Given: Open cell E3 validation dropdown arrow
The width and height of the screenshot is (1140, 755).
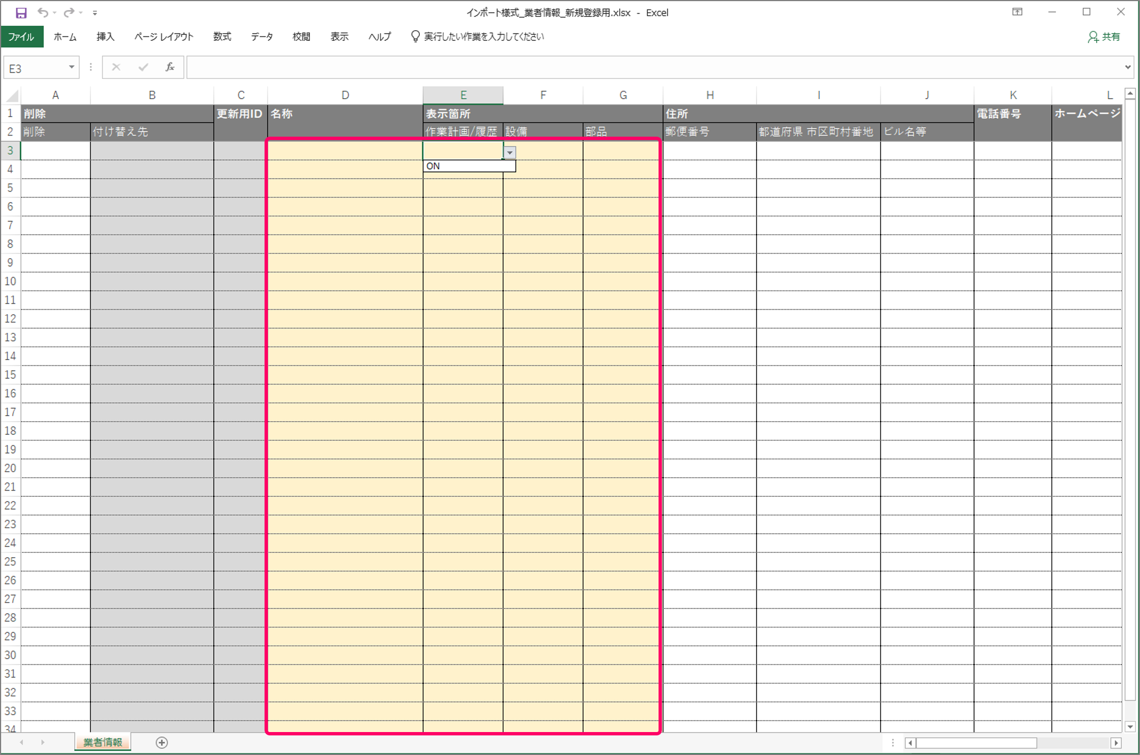Looking at the screenshot, I should click(x=509, y=152).
